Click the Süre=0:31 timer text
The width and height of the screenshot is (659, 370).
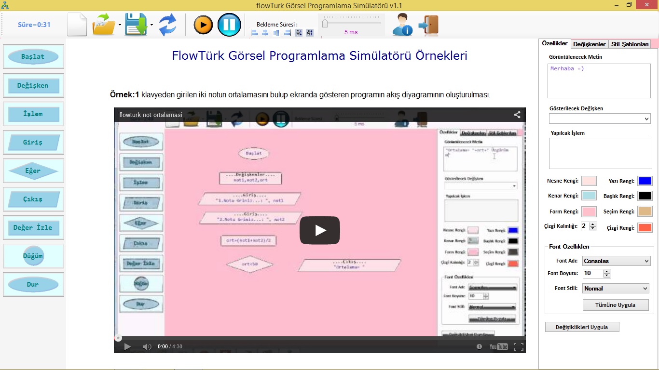point(34,25)
